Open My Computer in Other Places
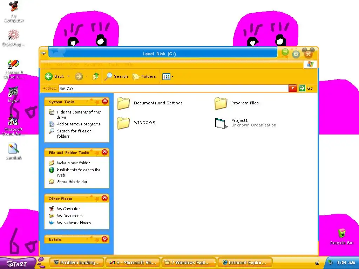 (68, 209)
